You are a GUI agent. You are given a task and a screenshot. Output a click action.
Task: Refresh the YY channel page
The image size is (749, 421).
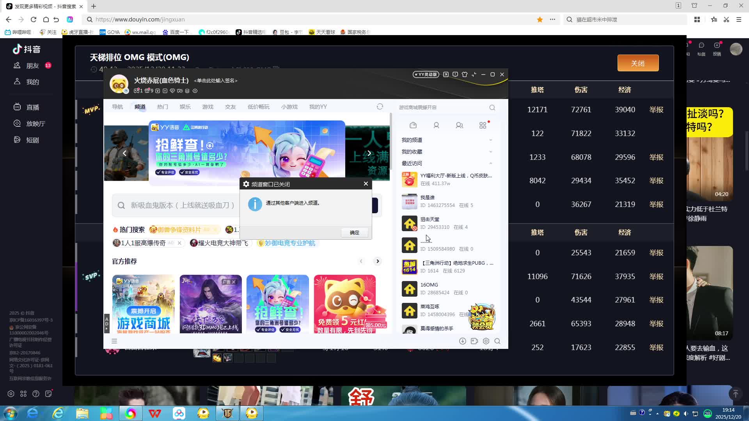tap(380, 107)
